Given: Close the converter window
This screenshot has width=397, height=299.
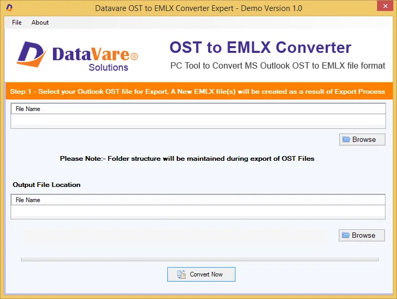Looking at the screenshot, I should [x=385, y=6].
